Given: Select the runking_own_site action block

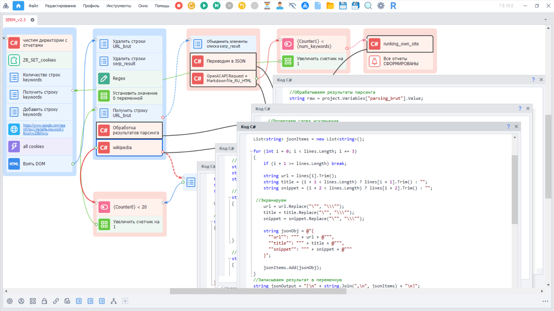Looking at the screenshot, I should (400, 44).
